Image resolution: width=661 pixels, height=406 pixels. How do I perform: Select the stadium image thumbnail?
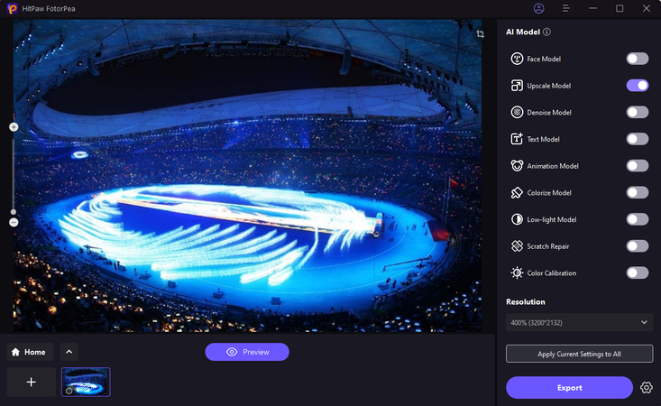tap(86, 382)
